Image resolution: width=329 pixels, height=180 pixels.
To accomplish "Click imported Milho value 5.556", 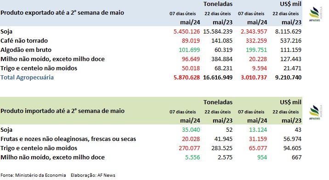I will pos(193,157).
